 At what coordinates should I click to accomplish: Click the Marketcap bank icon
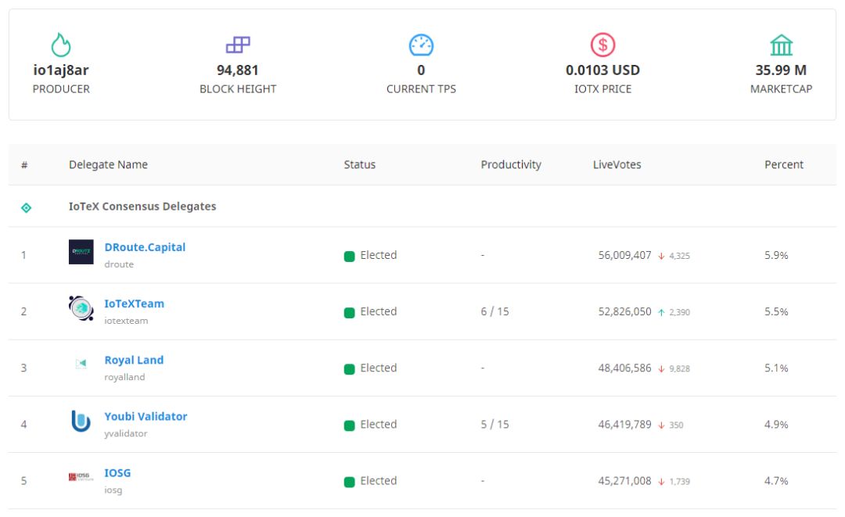point(781,45)
